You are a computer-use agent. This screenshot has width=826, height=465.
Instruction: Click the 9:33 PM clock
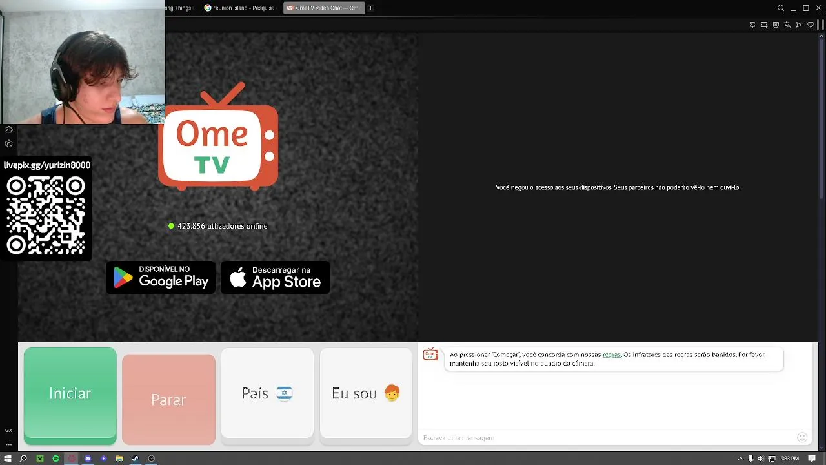tap(790, 459)
